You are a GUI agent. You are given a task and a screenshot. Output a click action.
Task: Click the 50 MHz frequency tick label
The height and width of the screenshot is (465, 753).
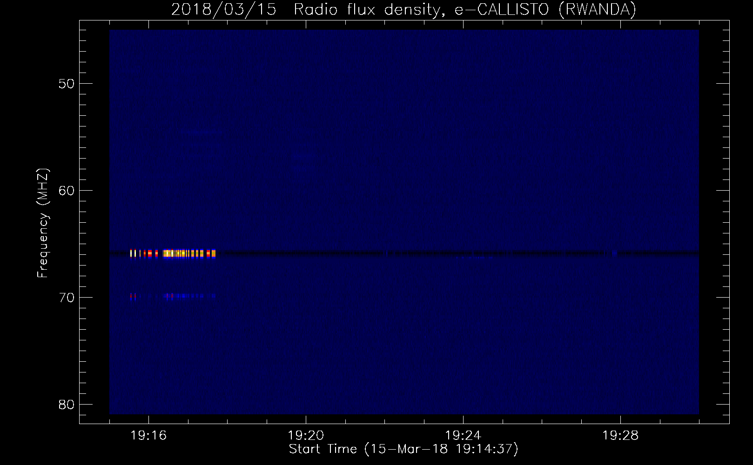pos(67,84)
